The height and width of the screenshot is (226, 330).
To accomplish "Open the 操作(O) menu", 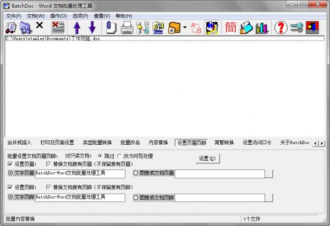I will click(58, 15).
